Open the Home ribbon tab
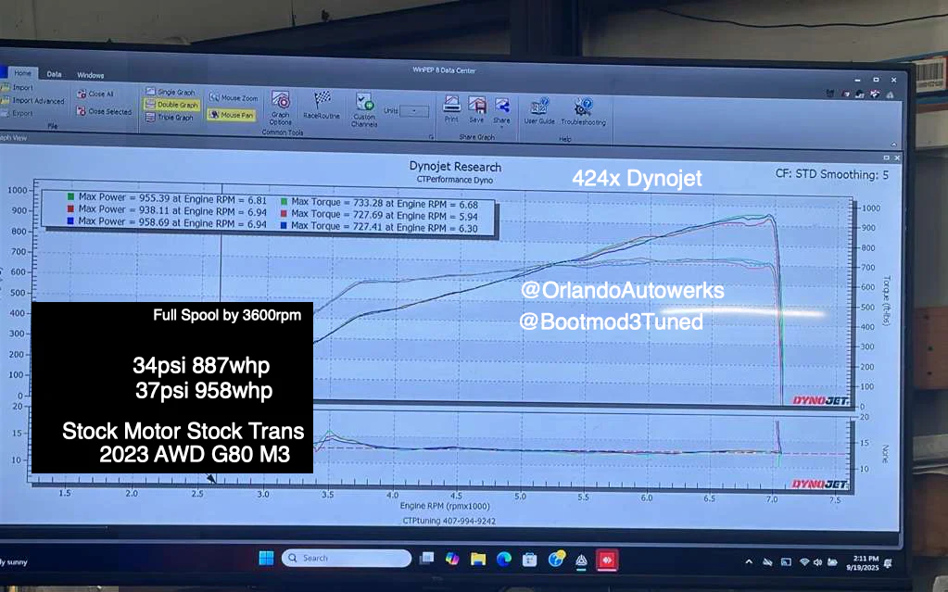Screen dimensions: 948x592 [x=23, y=73]
